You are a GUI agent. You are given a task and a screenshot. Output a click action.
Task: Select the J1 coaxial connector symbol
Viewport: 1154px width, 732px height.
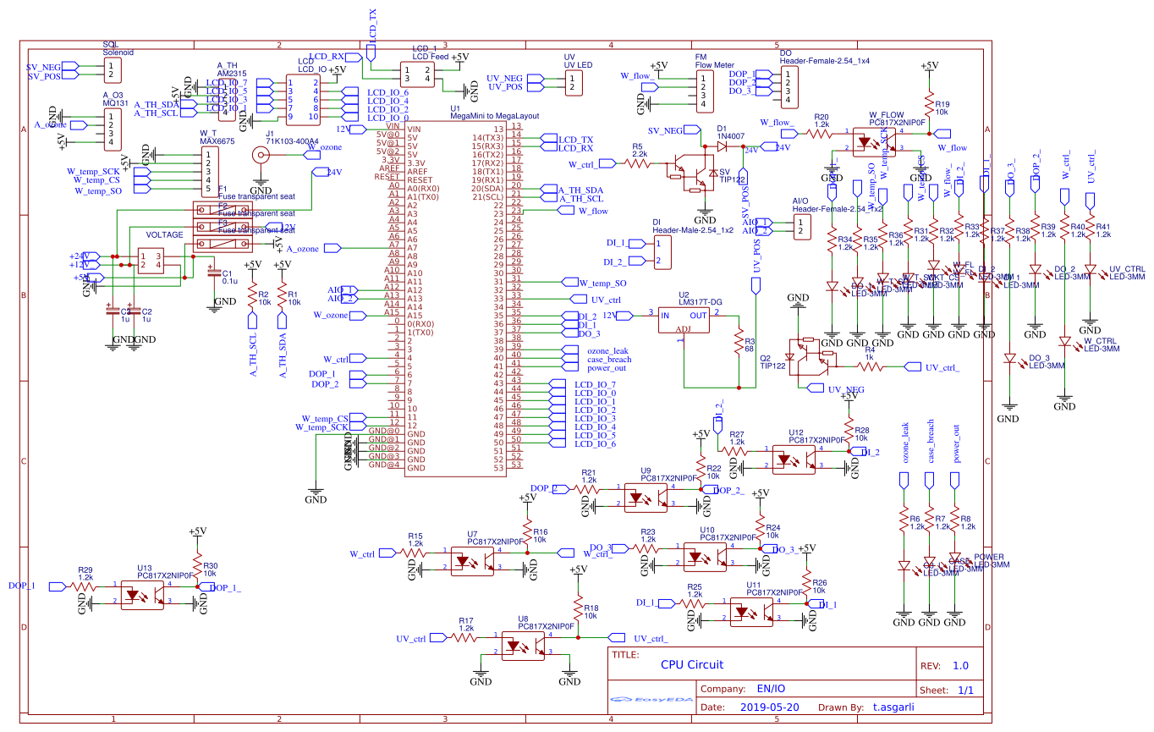[261, 154]
